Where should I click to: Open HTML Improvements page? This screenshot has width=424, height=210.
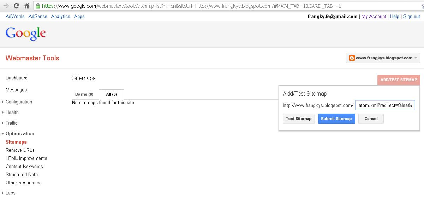click(x=26, y=158)
